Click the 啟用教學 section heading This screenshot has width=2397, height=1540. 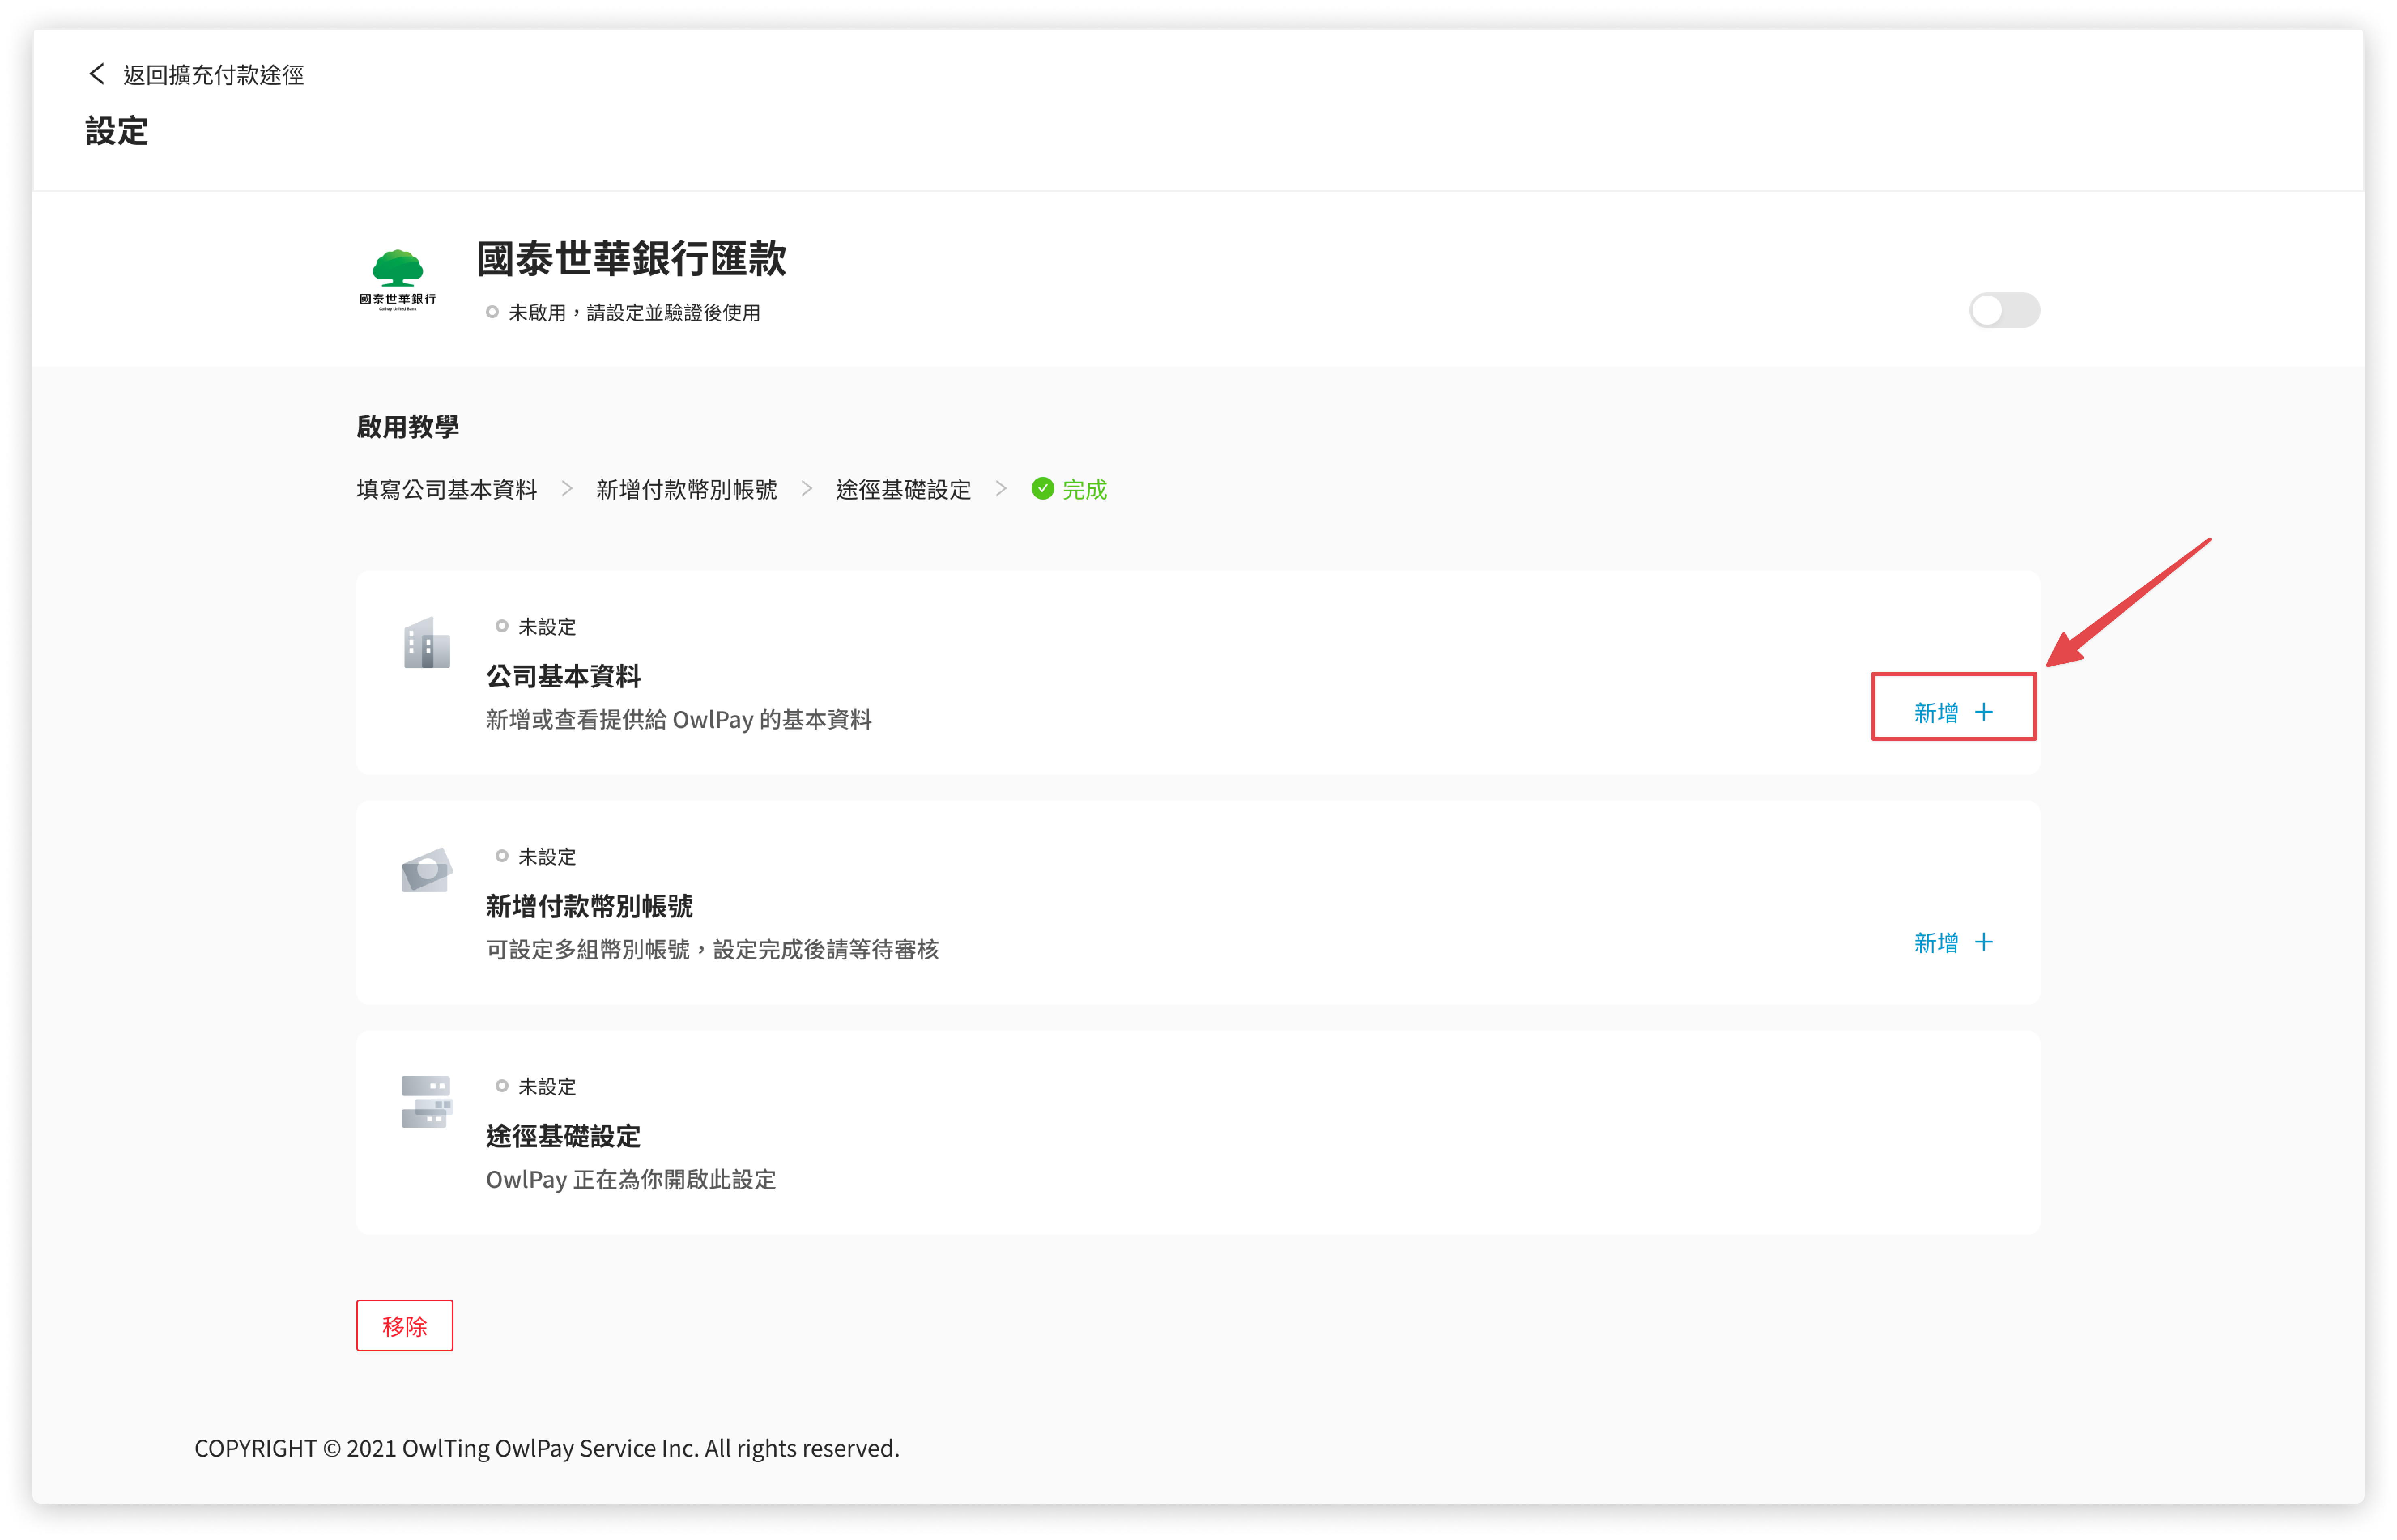pos(408,427)
